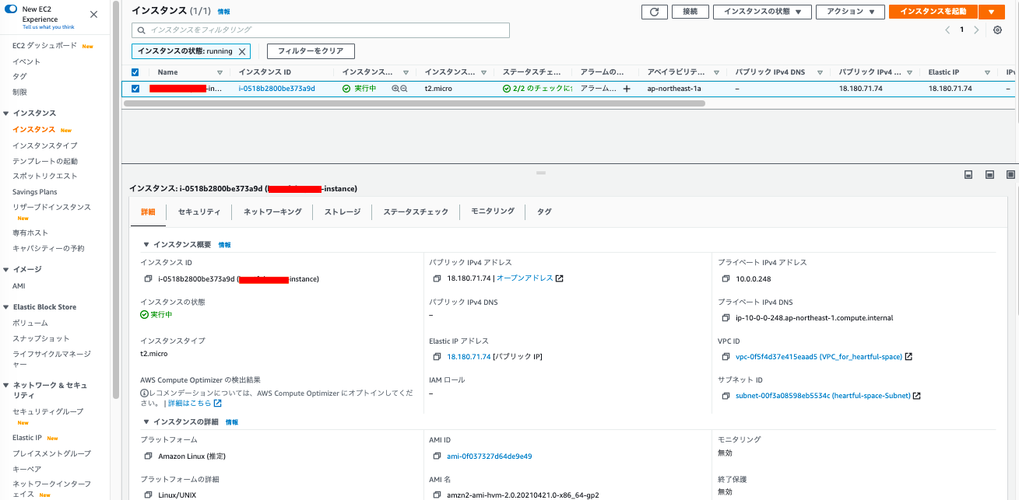Screen dimensions: 1019x500
Task: Click the zoom-in icon beside 実行中 status
Action: [395, 89]
